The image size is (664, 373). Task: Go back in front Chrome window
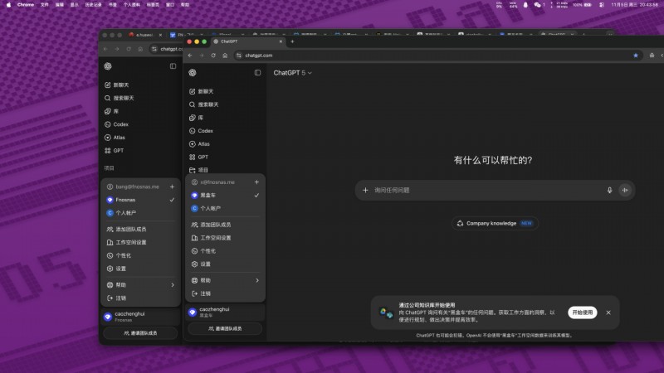190,56
